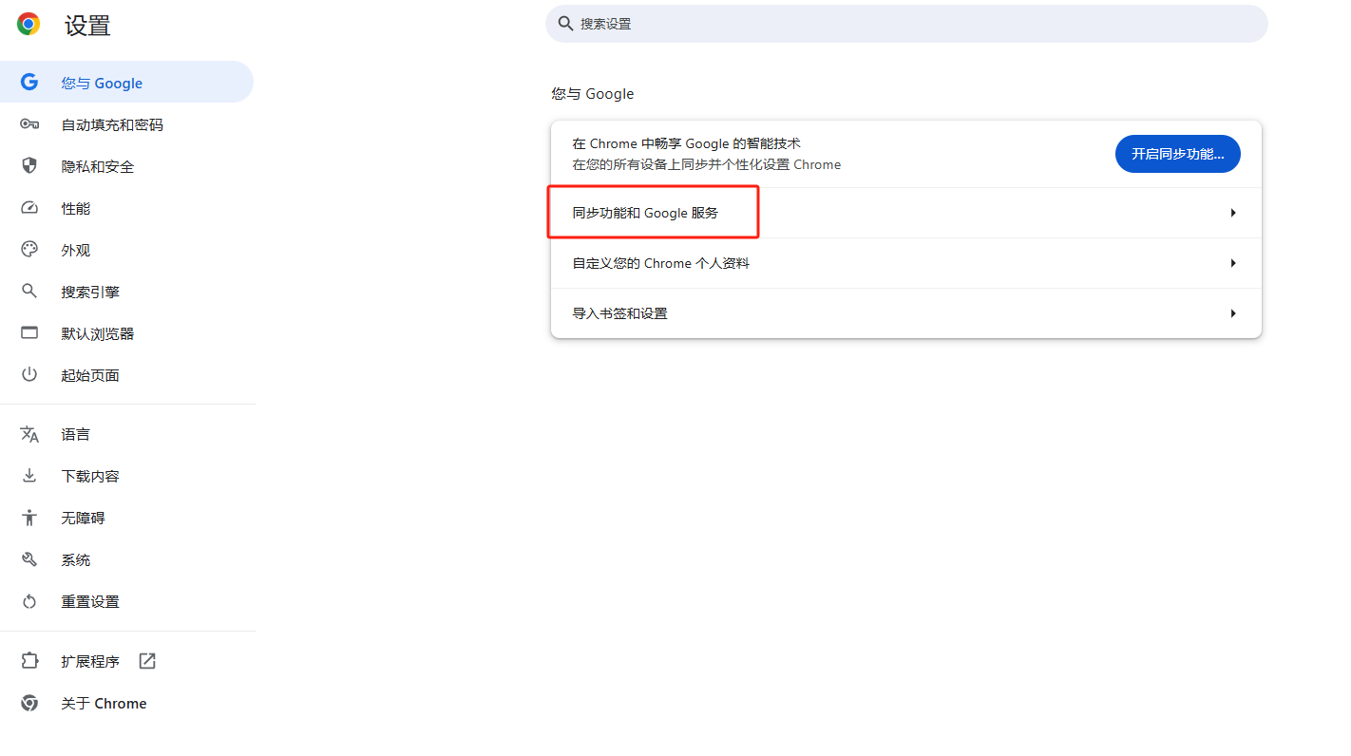Click the translate icon for 语言
This screenshot has width=1351, height=756.
[29, 434]
